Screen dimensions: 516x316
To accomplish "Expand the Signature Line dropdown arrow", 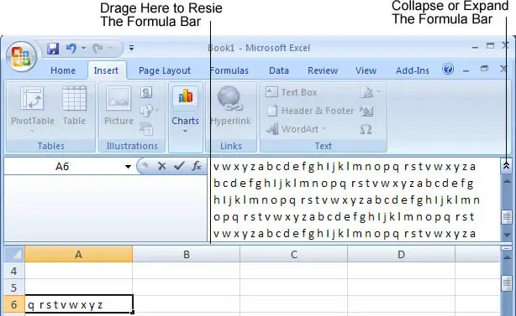I will (x=378, y=92).
